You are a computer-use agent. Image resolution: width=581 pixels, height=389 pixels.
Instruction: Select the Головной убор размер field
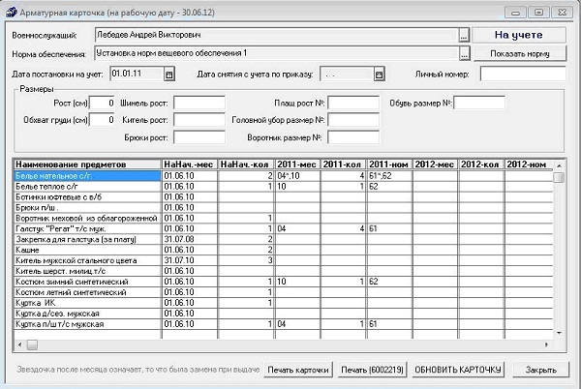click(352, 120)
